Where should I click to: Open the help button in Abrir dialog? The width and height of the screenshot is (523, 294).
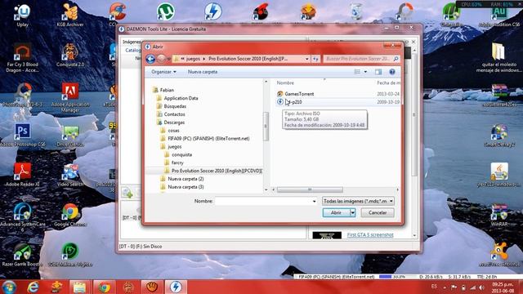click(392, 72)
